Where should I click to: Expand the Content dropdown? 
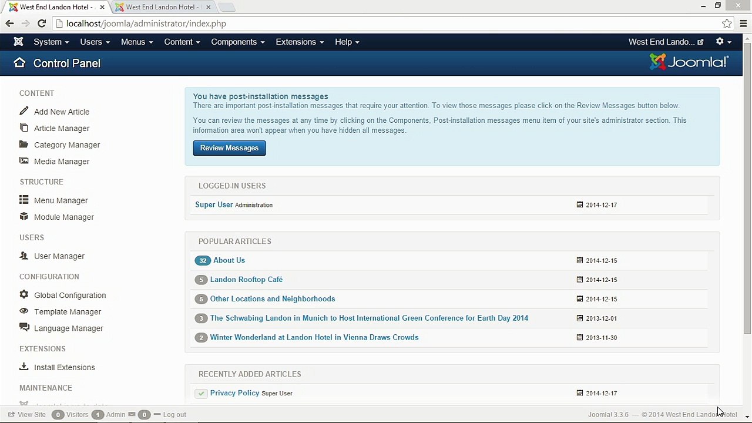point(182,42)
